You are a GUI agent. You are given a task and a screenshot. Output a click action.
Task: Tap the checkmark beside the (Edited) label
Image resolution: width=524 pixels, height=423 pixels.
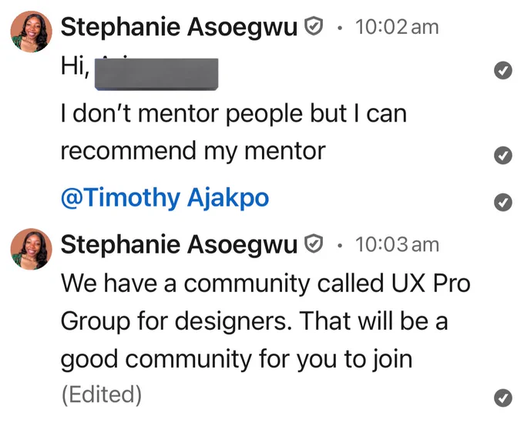point(503,398)
